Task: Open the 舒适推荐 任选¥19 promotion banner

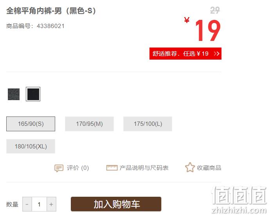Action: (x=185, y=54)
